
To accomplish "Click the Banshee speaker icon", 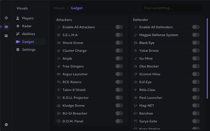I will click(x=136, y=113).
